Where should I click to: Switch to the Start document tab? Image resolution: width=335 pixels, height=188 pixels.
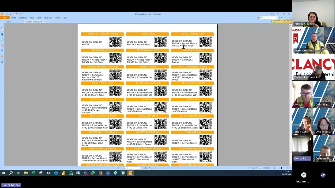(9, 22)
